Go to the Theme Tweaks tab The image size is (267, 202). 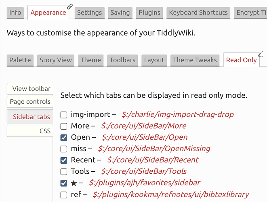pos(195,60)
